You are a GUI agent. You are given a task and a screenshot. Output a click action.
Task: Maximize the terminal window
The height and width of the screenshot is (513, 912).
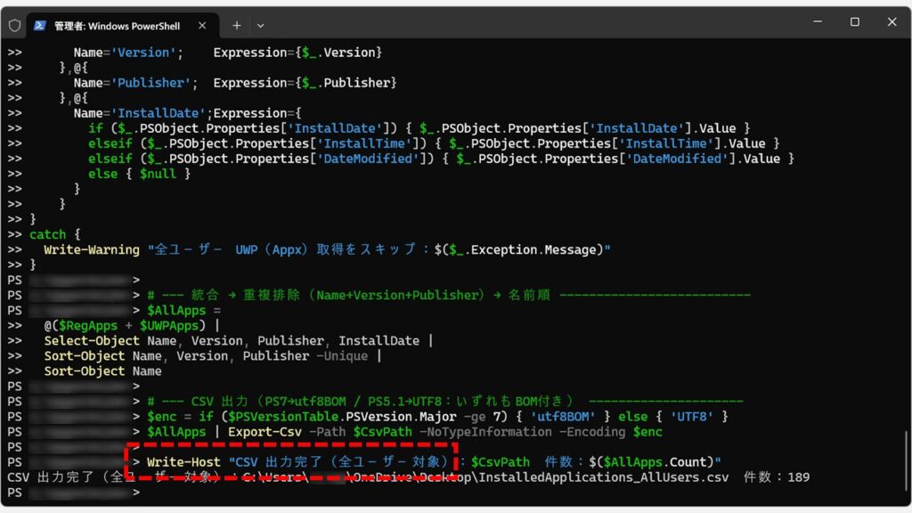(x=854, y=22)
